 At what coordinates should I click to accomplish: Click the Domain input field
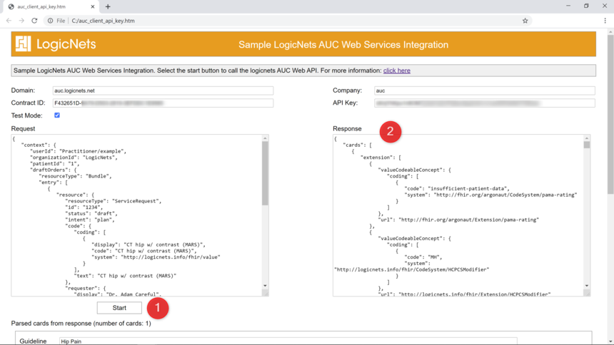point(163,91)
